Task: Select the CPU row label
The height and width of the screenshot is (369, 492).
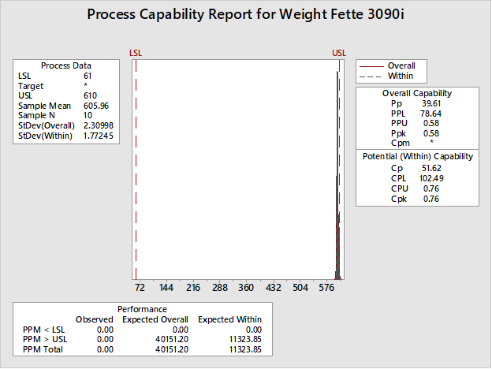Action: coord(400,188)
